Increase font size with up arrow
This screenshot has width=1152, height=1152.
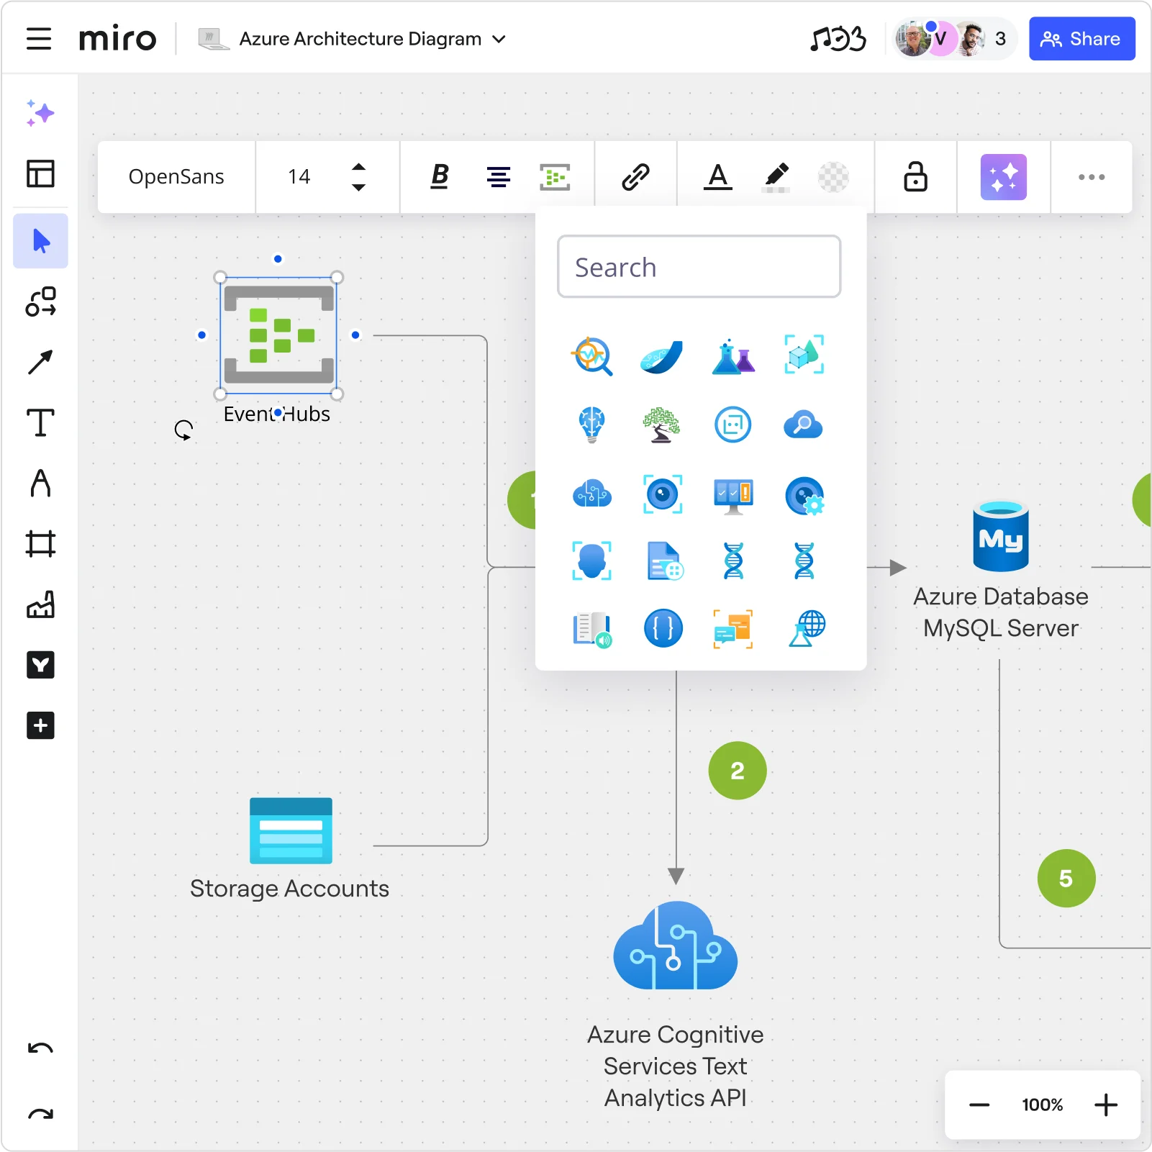pos(358,167)
